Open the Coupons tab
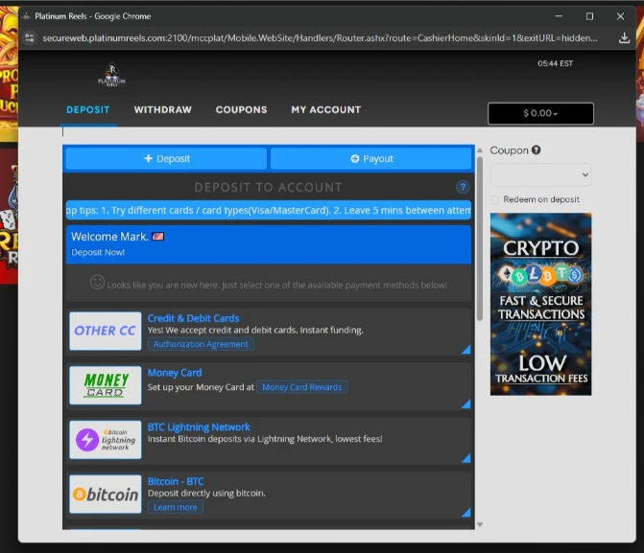The image size is (644, 553). point(241,110)
